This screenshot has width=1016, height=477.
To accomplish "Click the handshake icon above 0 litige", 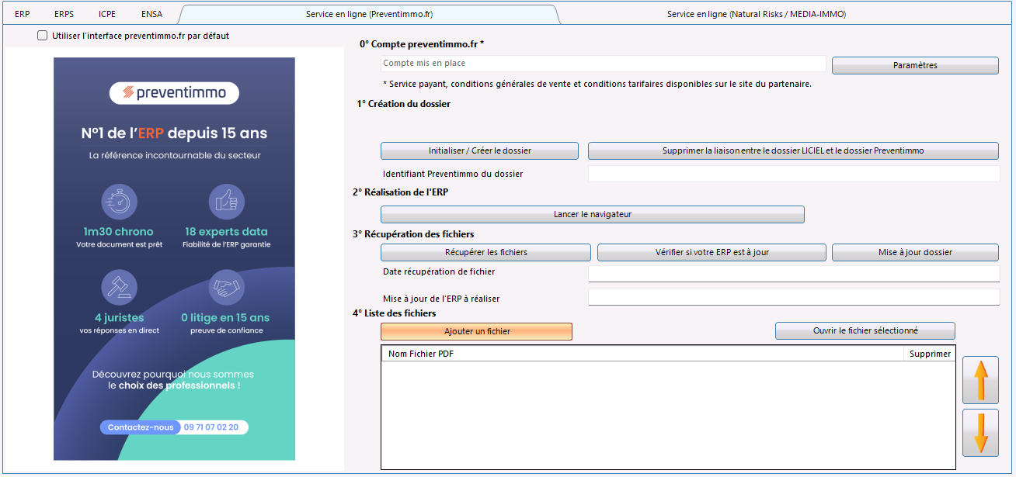I will 227,288.
